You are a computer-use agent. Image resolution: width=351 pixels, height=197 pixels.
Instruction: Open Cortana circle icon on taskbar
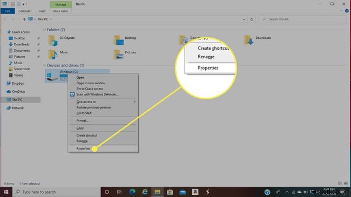coord(107,192)
